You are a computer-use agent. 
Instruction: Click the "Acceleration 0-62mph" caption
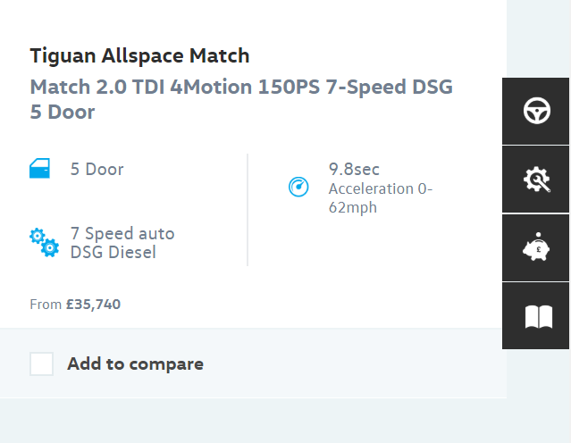click(380, 198)
